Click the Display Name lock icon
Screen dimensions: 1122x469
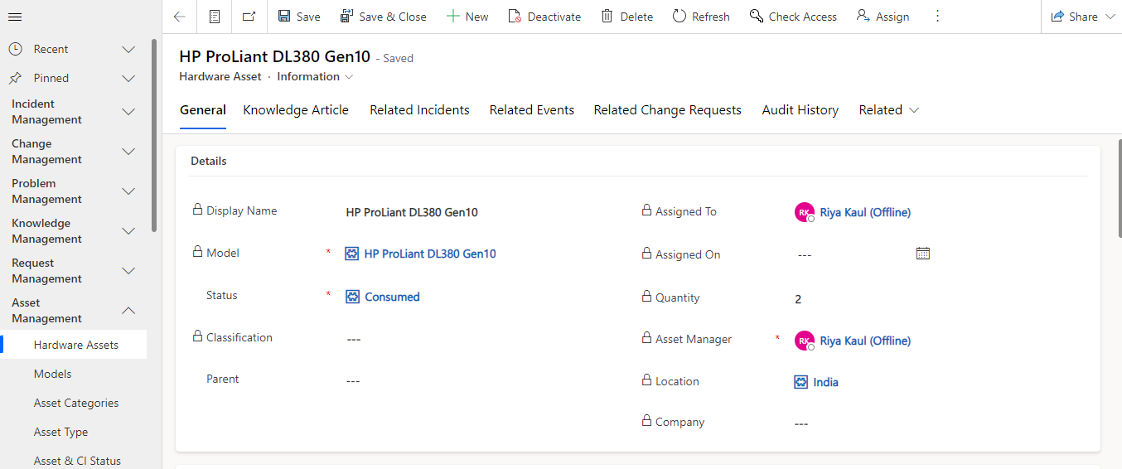tap(197, 210)
